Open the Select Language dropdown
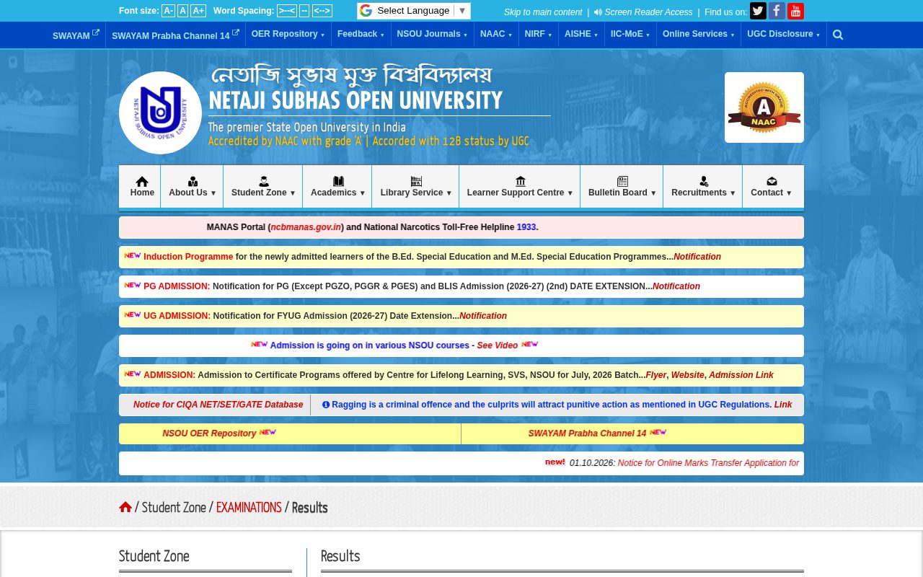Viewport: 923px width, 577px height. point(414,11)
